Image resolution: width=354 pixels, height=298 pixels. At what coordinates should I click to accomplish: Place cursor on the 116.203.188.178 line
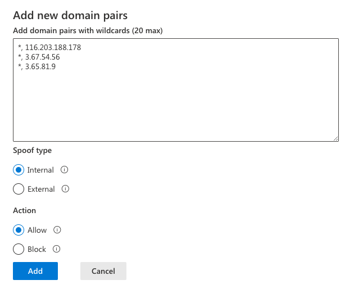53,48
